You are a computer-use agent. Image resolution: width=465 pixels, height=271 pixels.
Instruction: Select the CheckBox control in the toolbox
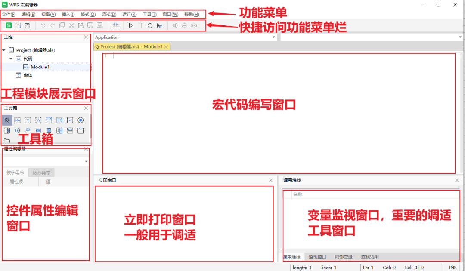coord(70,120)
